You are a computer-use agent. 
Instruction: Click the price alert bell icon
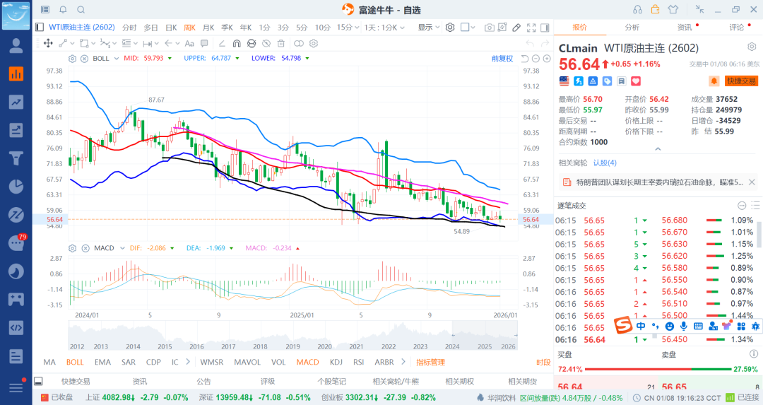714,81
